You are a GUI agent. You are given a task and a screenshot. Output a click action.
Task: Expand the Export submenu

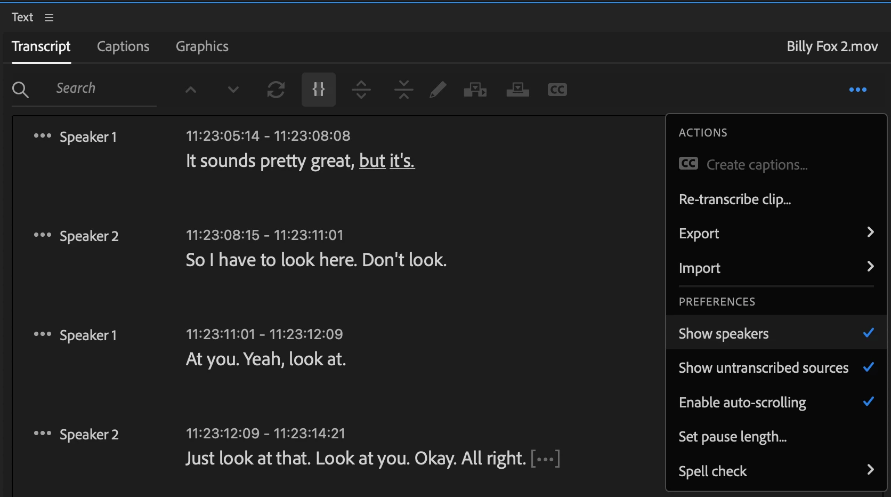coord(776,233)
